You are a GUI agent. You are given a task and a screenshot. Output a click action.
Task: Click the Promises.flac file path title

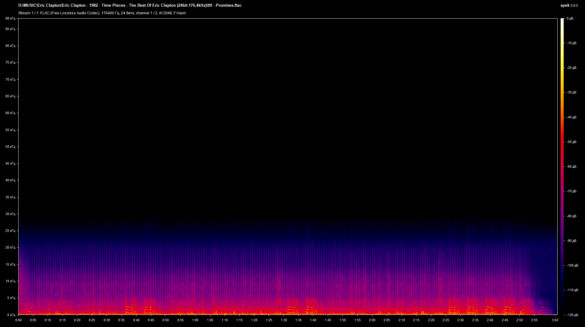(x=130, y=5)
